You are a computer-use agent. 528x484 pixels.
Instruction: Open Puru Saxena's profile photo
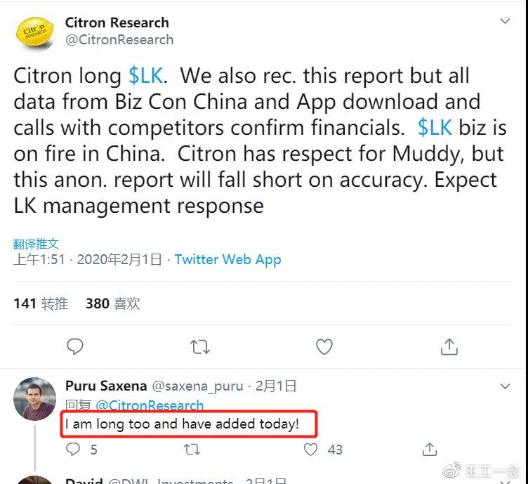(x=34, y=398)
